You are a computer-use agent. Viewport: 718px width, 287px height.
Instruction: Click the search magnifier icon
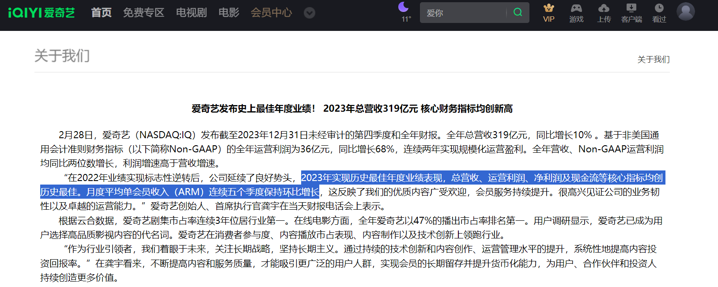pos(518,12)
